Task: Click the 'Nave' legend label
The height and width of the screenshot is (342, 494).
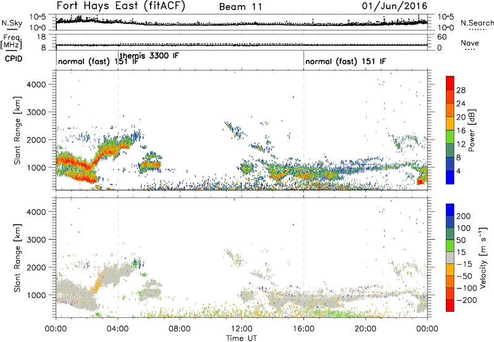Action: click(x=469, y=43)
